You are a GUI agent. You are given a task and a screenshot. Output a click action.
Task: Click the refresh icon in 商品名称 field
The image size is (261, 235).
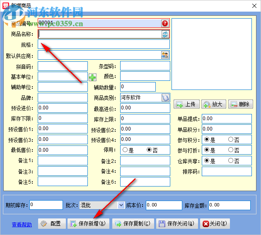pyautogui.click(x=165, y=34)
